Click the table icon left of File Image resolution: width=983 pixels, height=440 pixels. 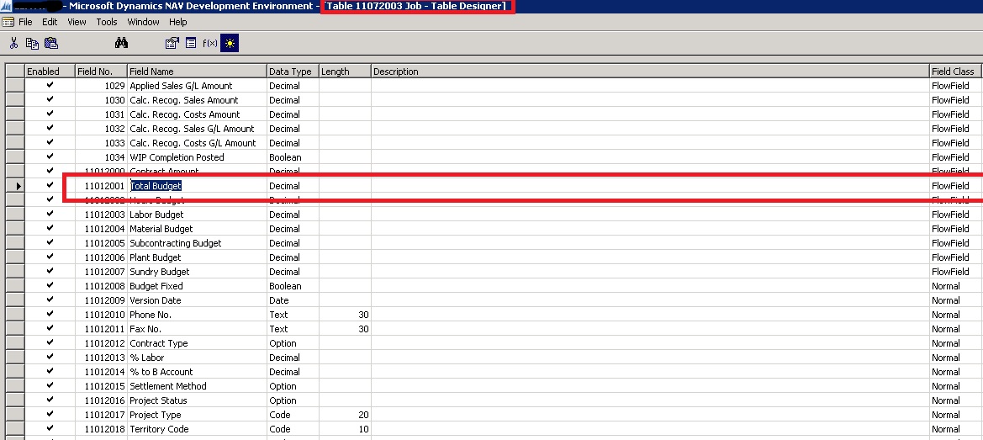pyautogui.click(x=8, y=22)
